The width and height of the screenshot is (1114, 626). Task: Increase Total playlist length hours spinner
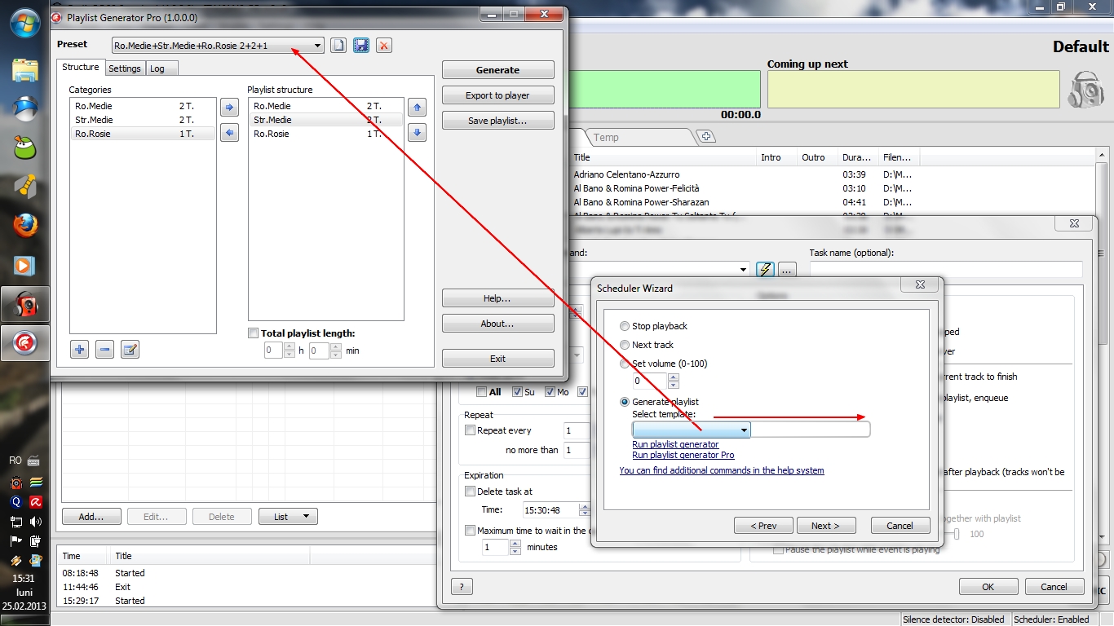coord(289,346)
